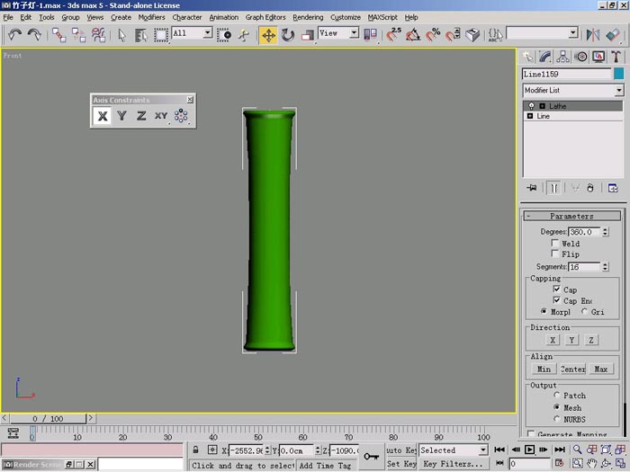Open the Display command panel tab
Screen dimensions: 630x472
click(x=598, y=57)
